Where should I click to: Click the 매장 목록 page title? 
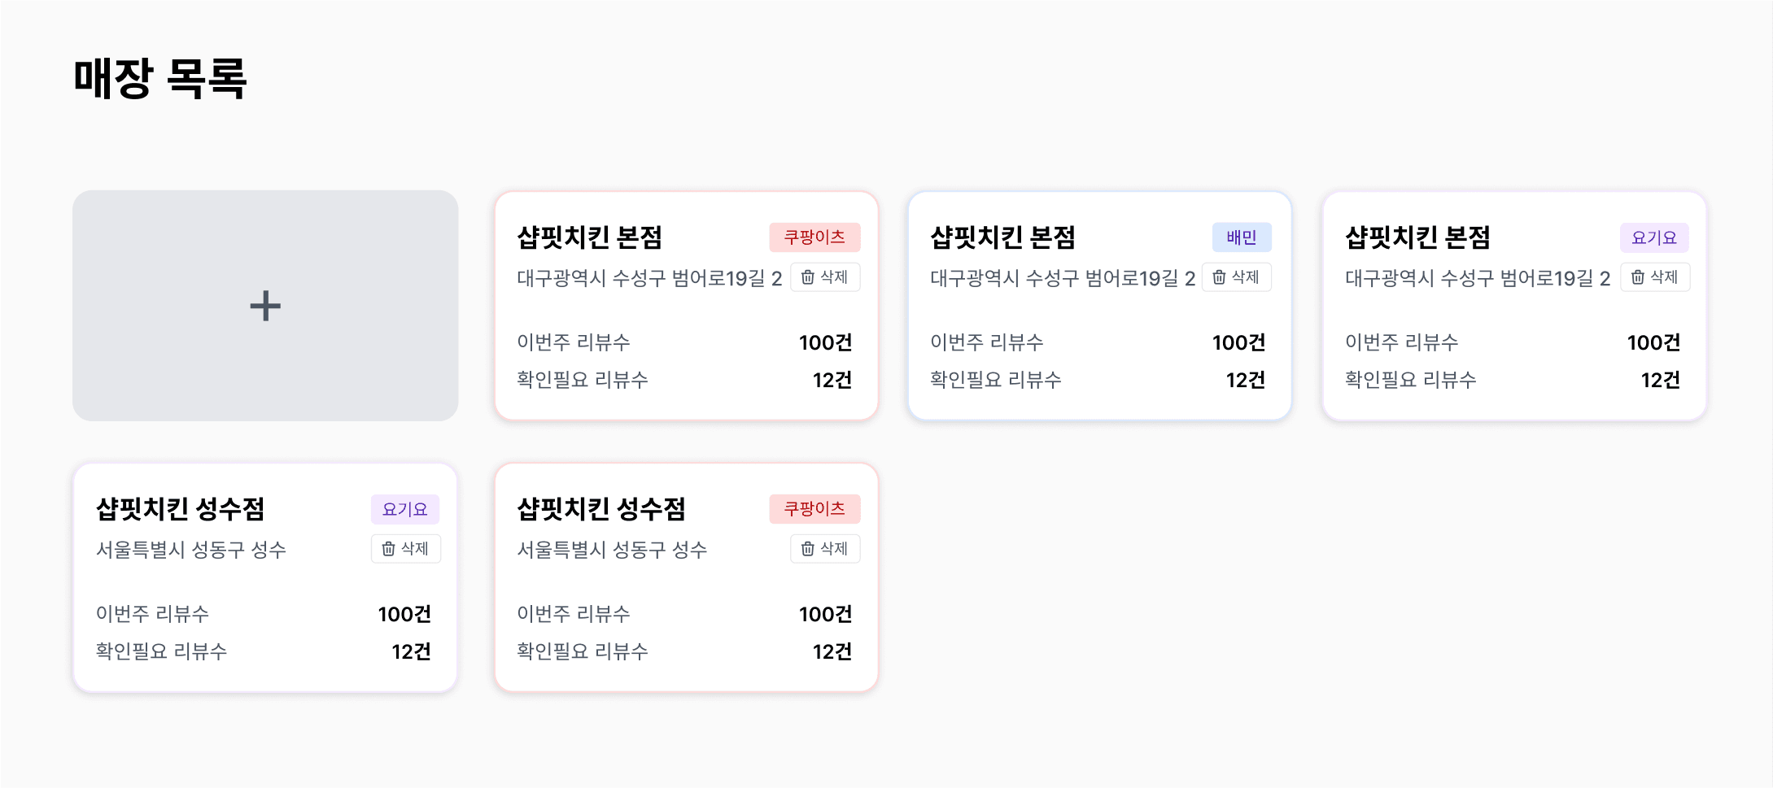160,79
